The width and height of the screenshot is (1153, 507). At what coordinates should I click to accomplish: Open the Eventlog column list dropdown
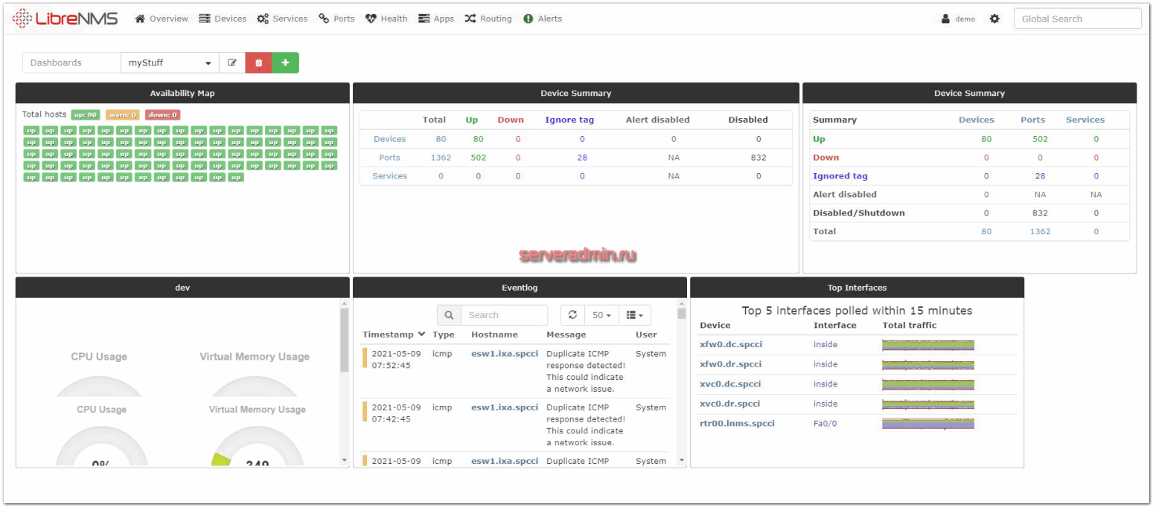[x=634, y=315]
